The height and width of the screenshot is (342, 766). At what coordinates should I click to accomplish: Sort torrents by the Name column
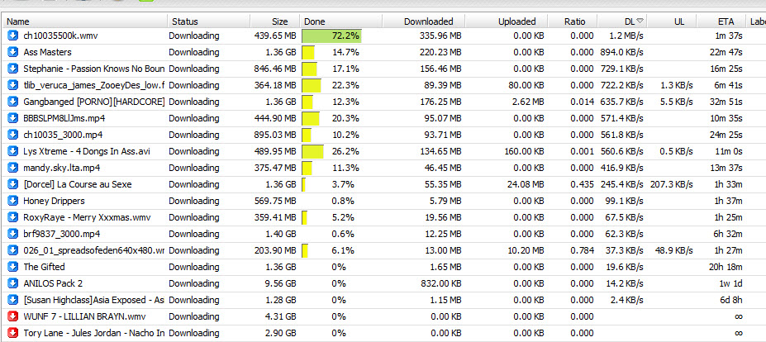coord(84,21)
